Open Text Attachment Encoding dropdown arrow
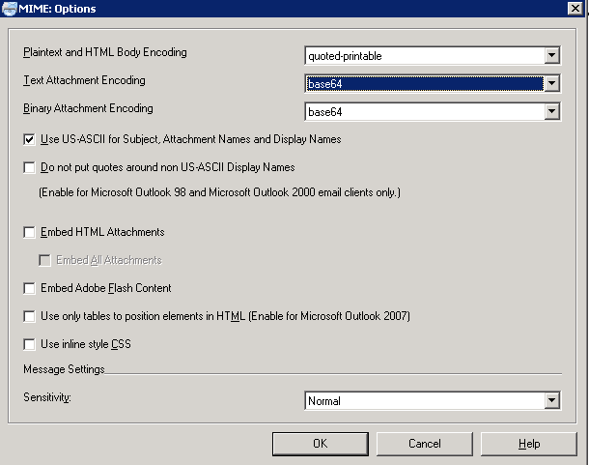The image size is (589, 465). (551, 84)
